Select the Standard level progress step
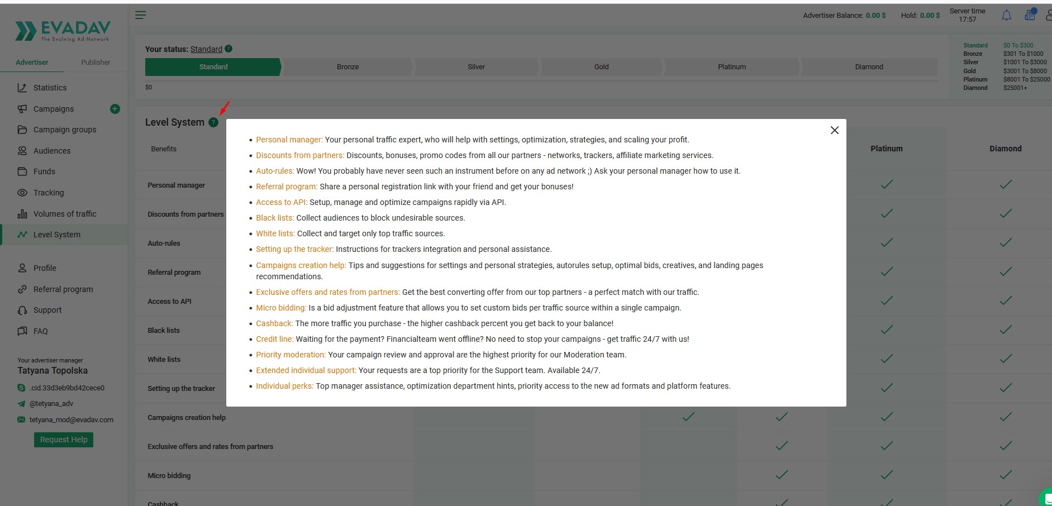This screenshot has width=1052, height=506. point(213,67)
